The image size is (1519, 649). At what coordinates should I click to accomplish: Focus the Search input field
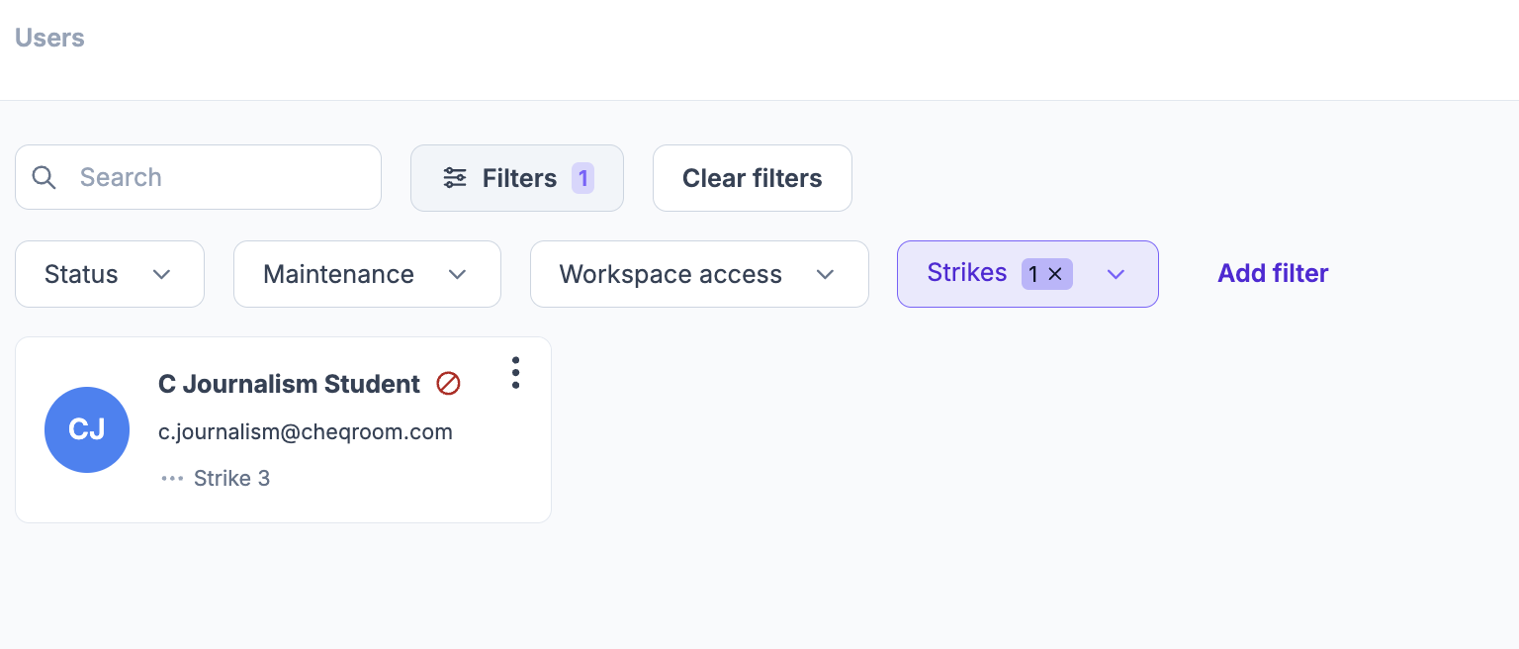pos(198,177)
